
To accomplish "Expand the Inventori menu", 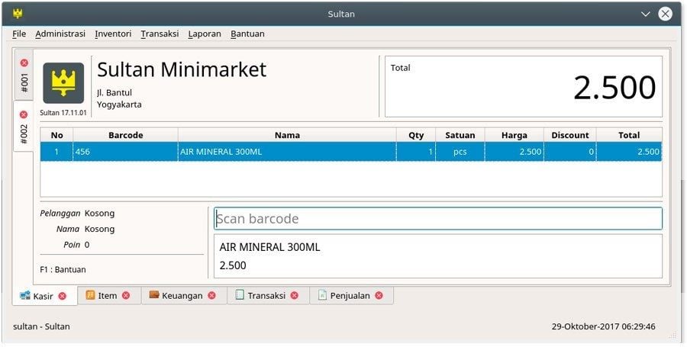I will [x=113, y=34].
